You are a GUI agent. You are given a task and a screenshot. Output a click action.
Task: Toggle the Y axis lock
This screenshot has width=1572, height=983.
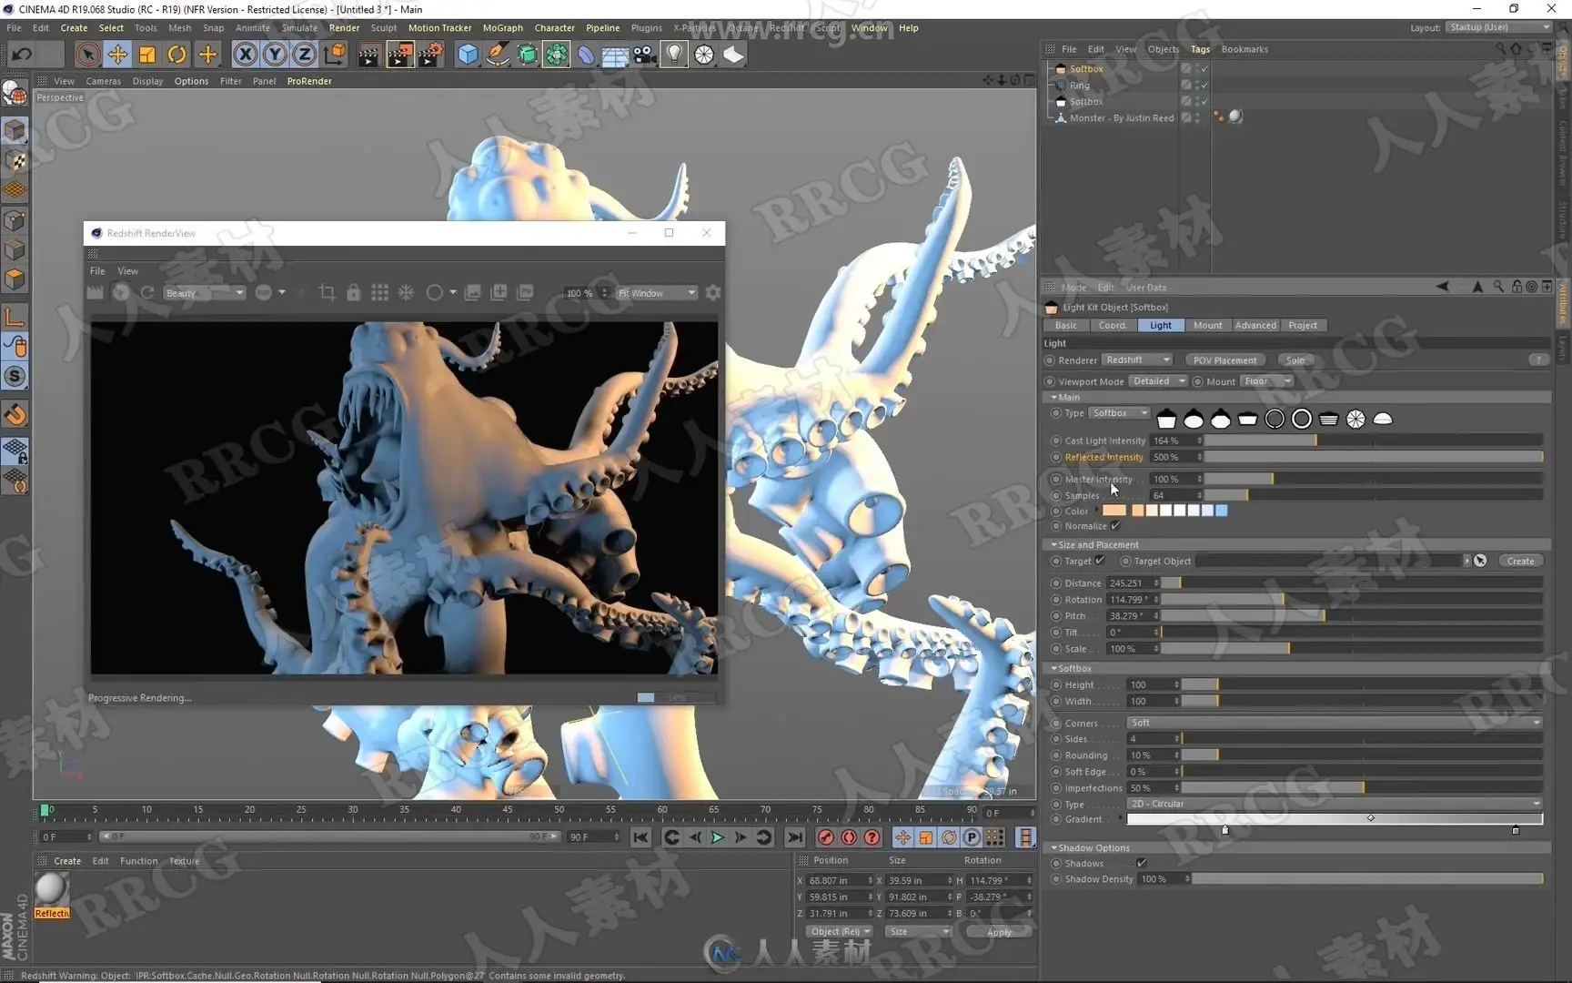(275, 55)
